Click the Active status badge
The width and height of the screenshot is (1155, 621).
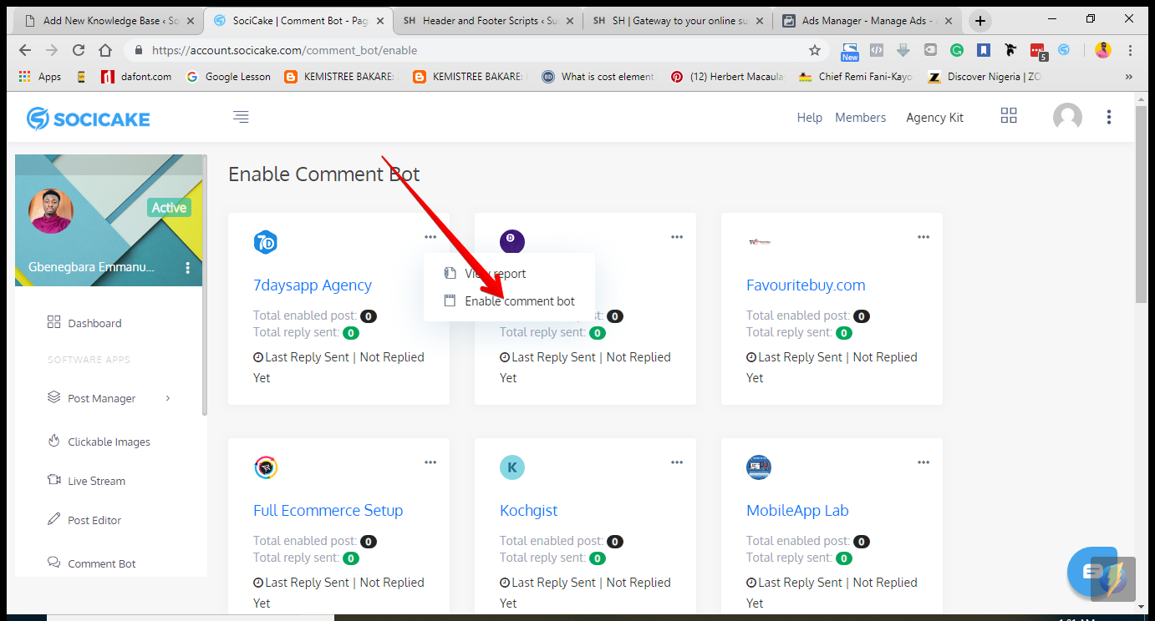pyautogui.click(x=170, y=208)
